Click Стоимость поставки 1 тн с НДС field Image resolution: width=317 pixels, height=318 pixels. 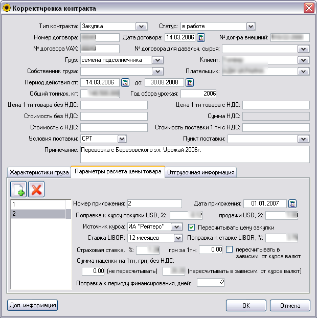(276, 128)
